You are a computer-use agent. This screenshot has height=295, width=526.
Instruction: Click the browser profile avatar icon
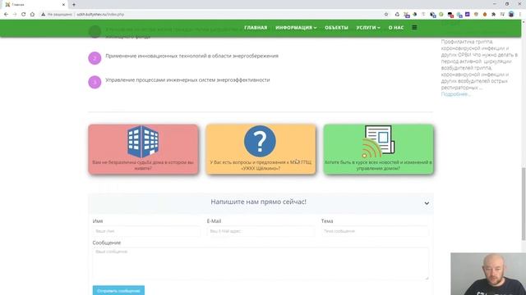coord(511,15)
